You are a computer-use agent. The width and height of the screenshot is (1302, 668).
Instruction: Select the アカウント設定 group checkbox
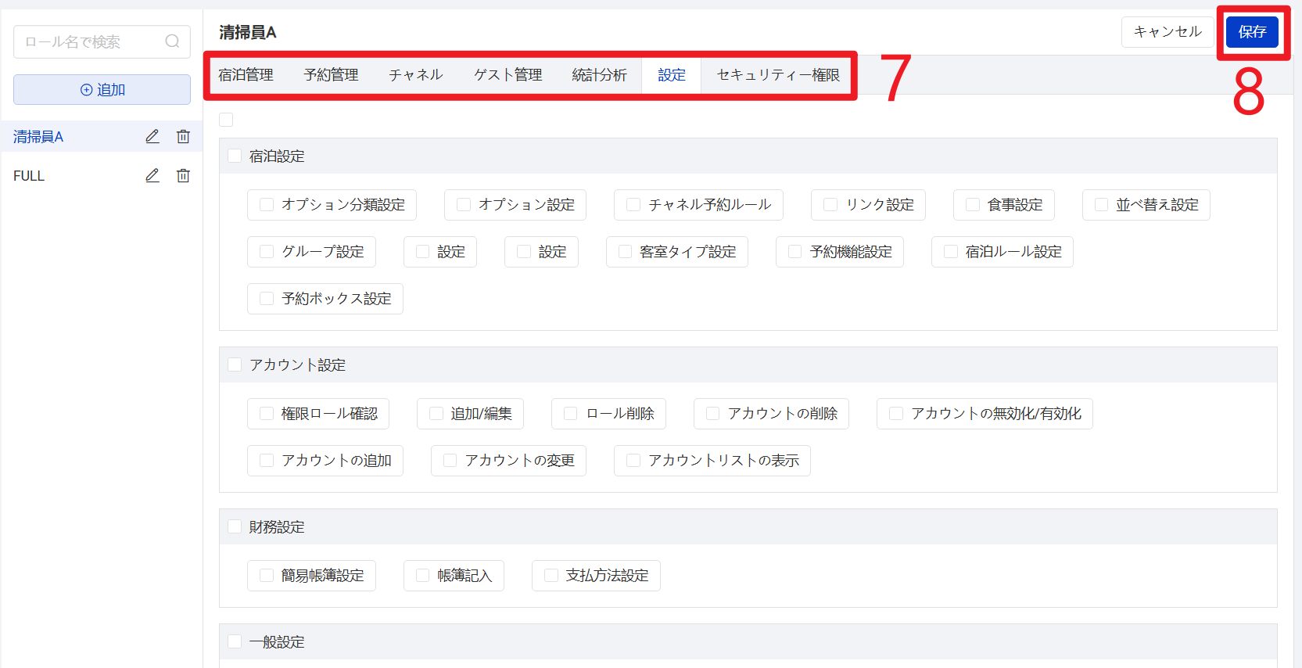click(235, 365)
